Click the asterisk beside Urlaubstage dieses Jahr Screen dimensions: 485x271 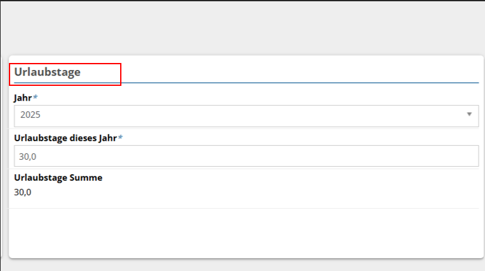pos(120,137)
